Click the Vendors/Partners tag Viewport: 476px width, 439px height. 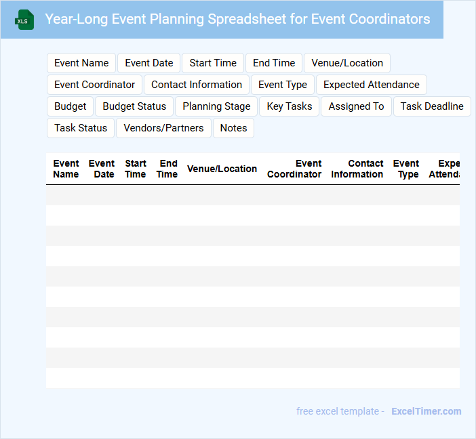coord(163,128)
